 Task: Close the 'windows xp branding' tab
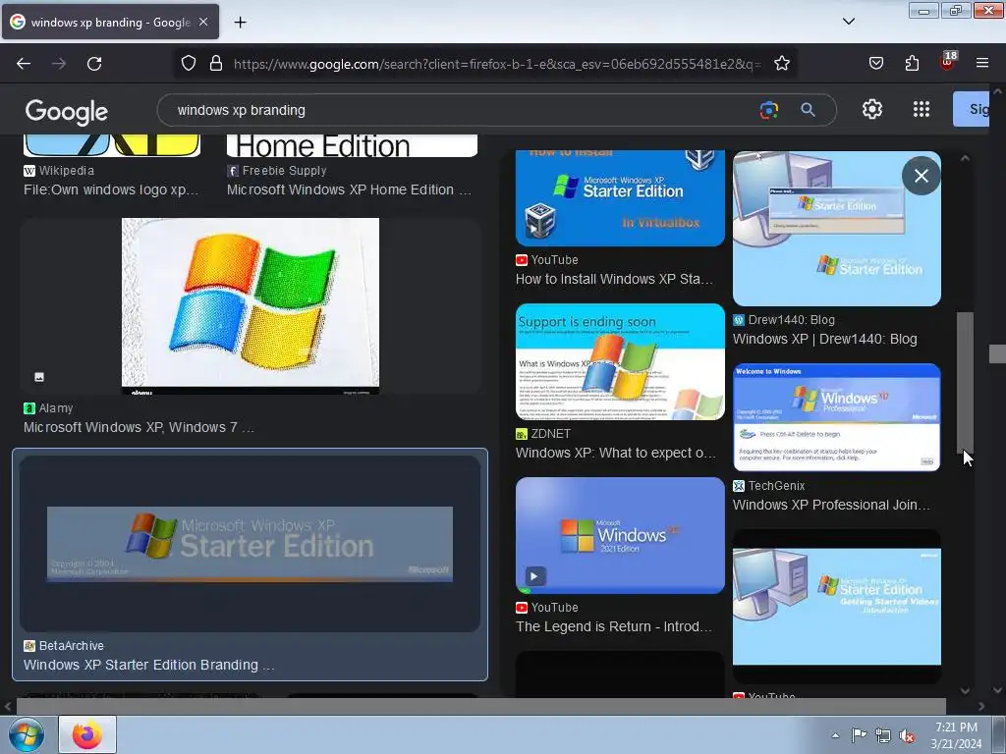point(203,22)
